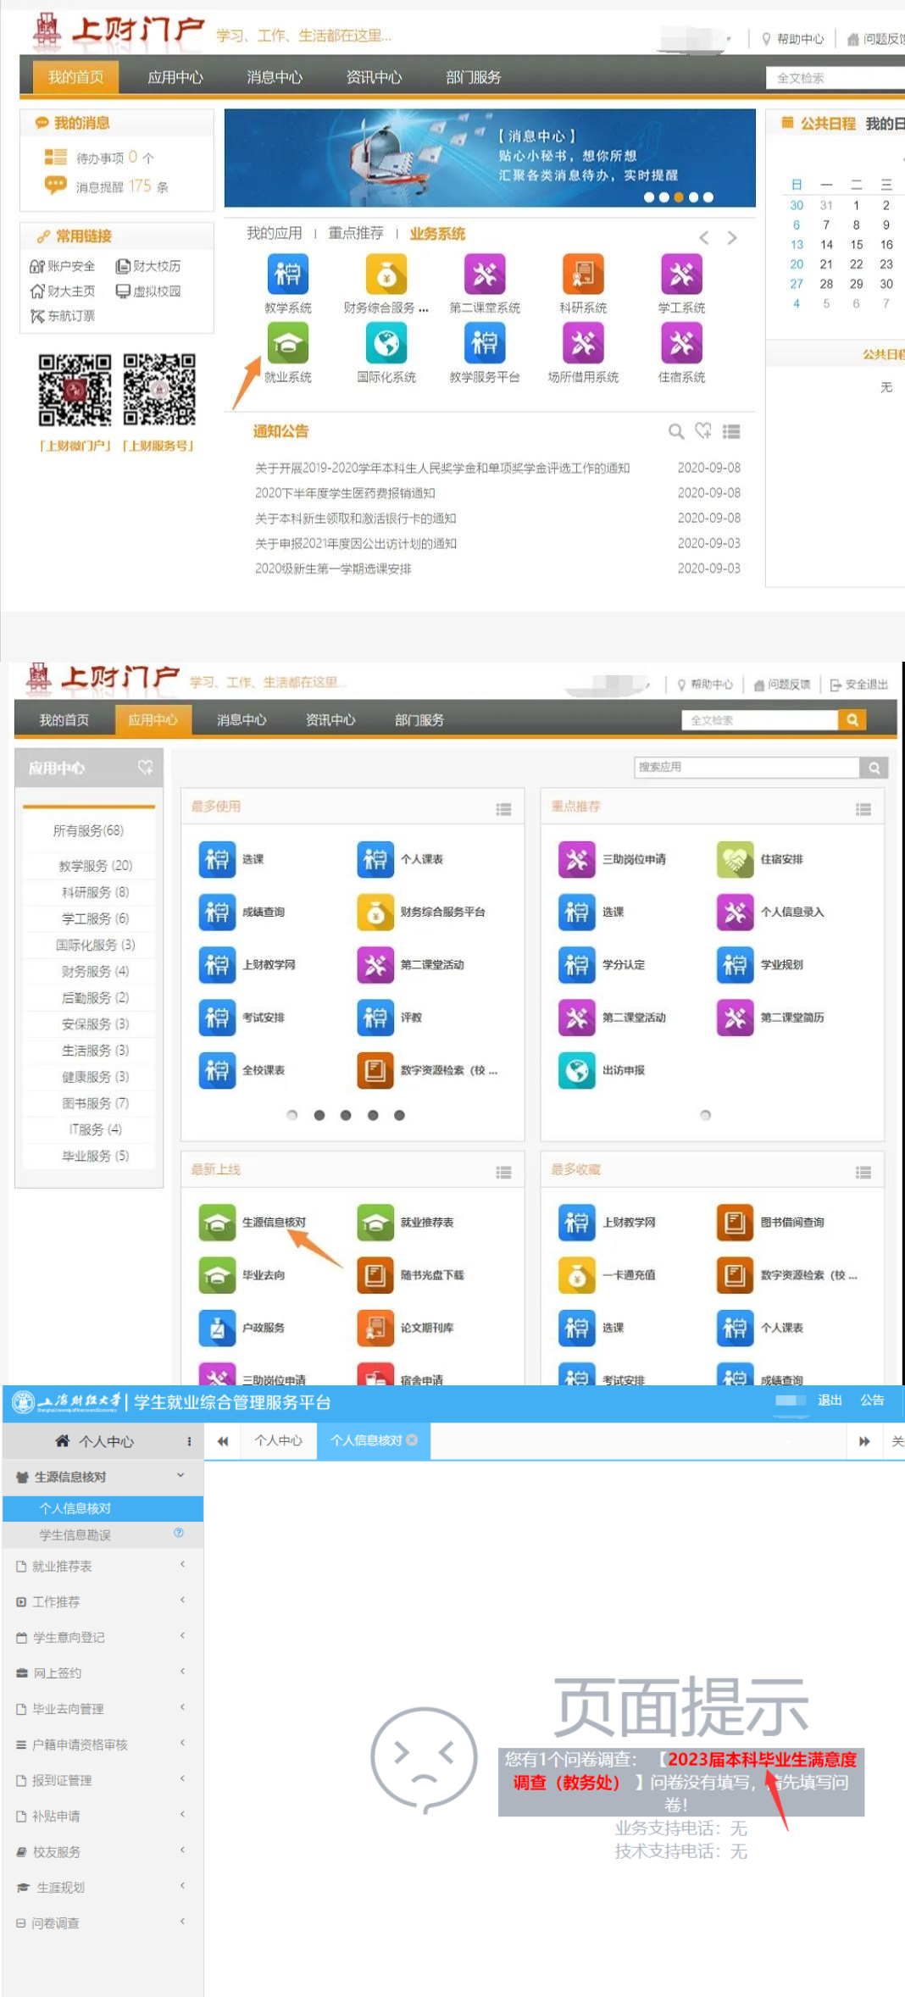Click the search icon beside 通知公告

coord(676,431)
